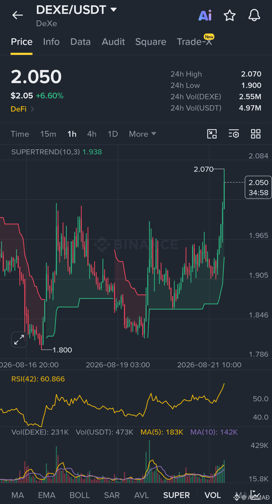Expand chart to fullscreen
The image size is (272, 504).
[19, 340]
